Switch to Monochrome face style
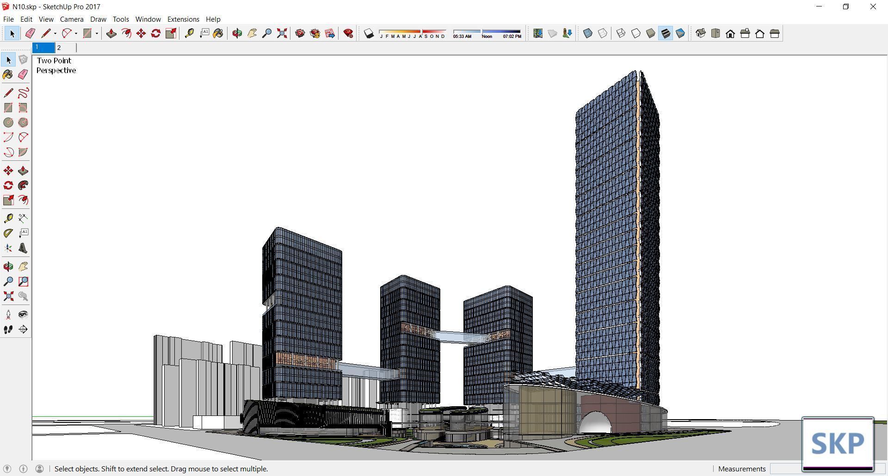The image size is (888, 476). tap(680, 33)
